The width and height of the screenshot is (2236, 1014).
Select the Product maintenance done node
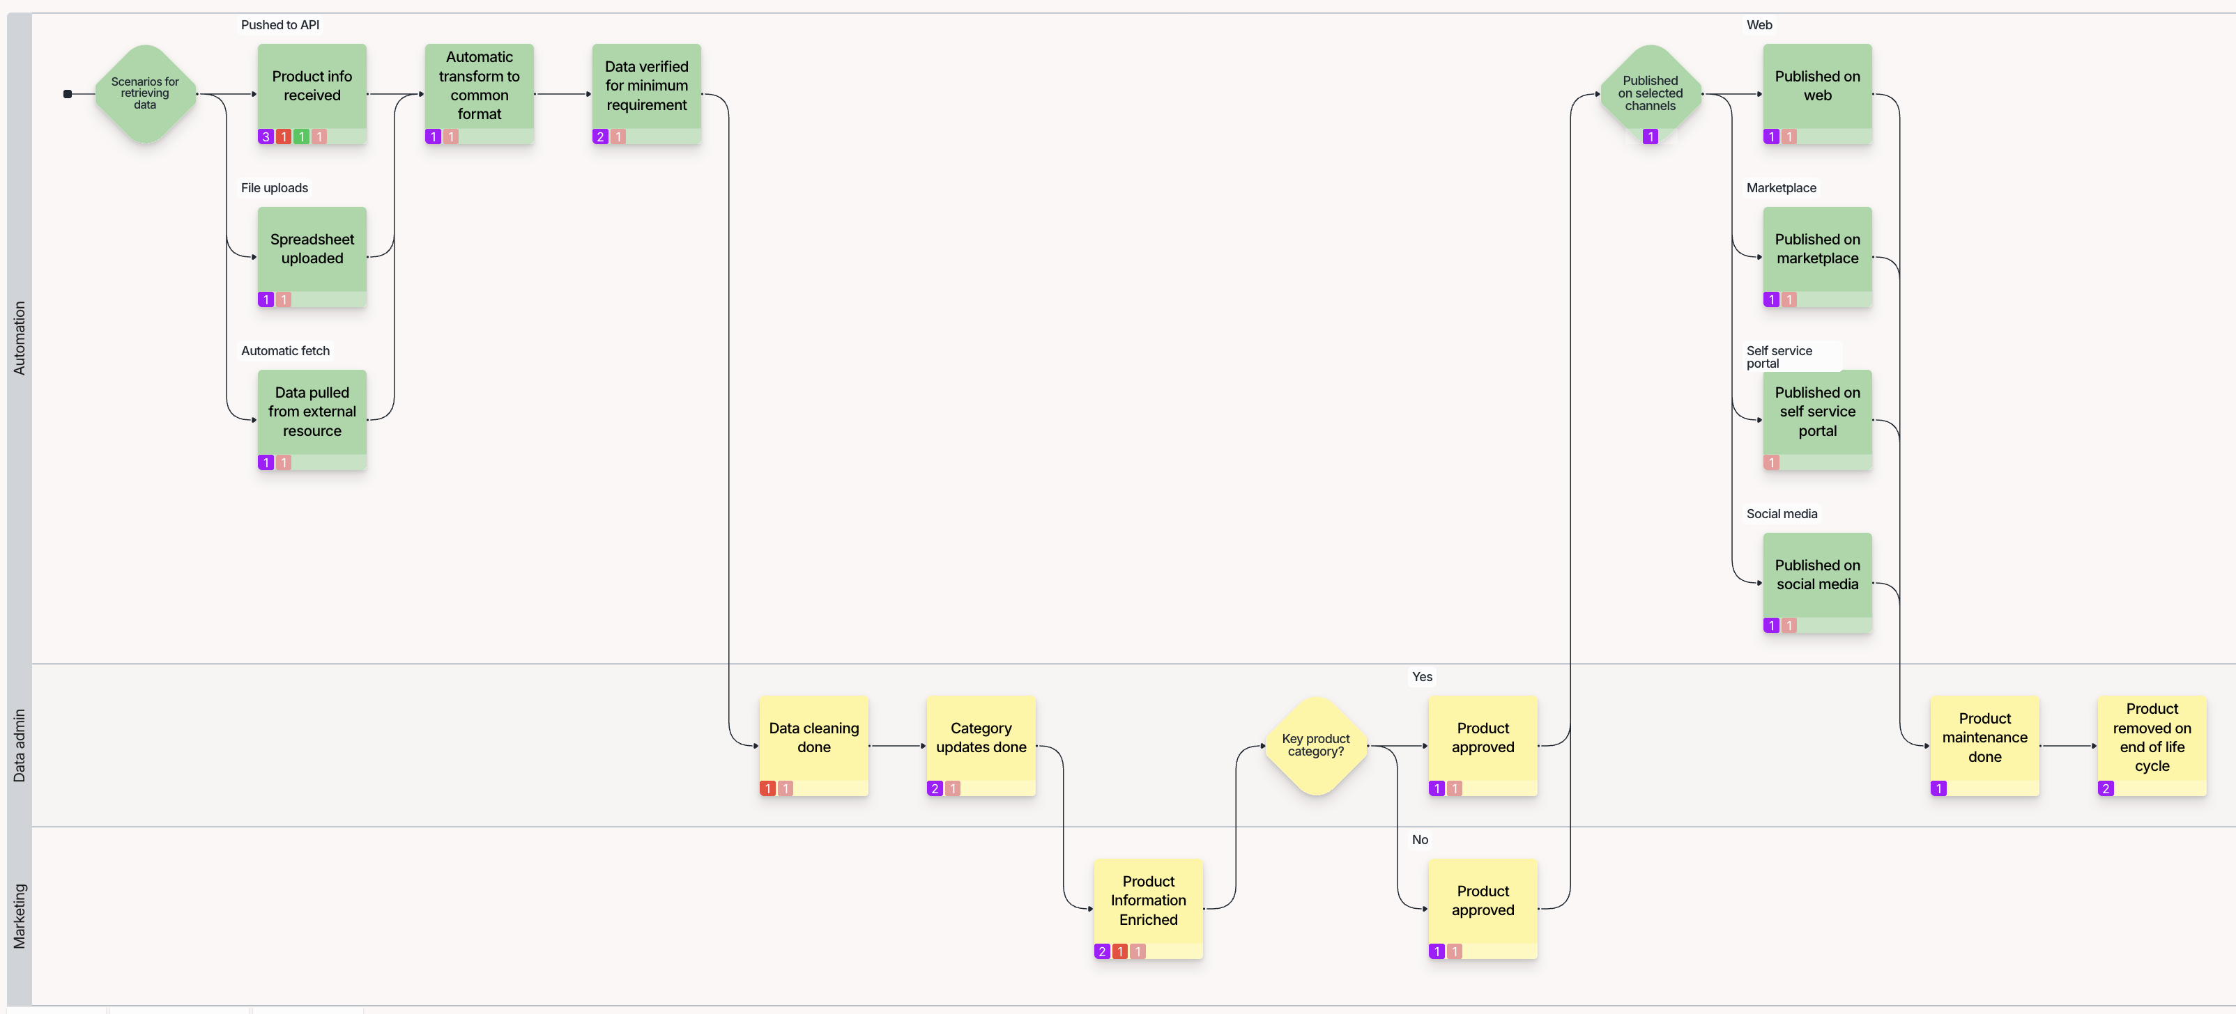1985,746
